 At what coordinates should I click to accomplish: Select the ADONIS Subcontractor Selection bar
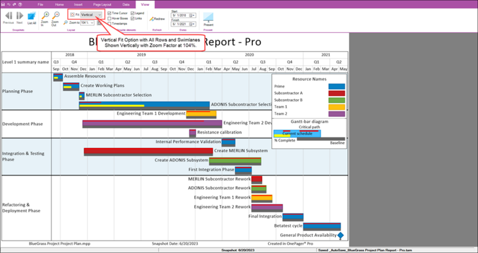pos(144,106)
